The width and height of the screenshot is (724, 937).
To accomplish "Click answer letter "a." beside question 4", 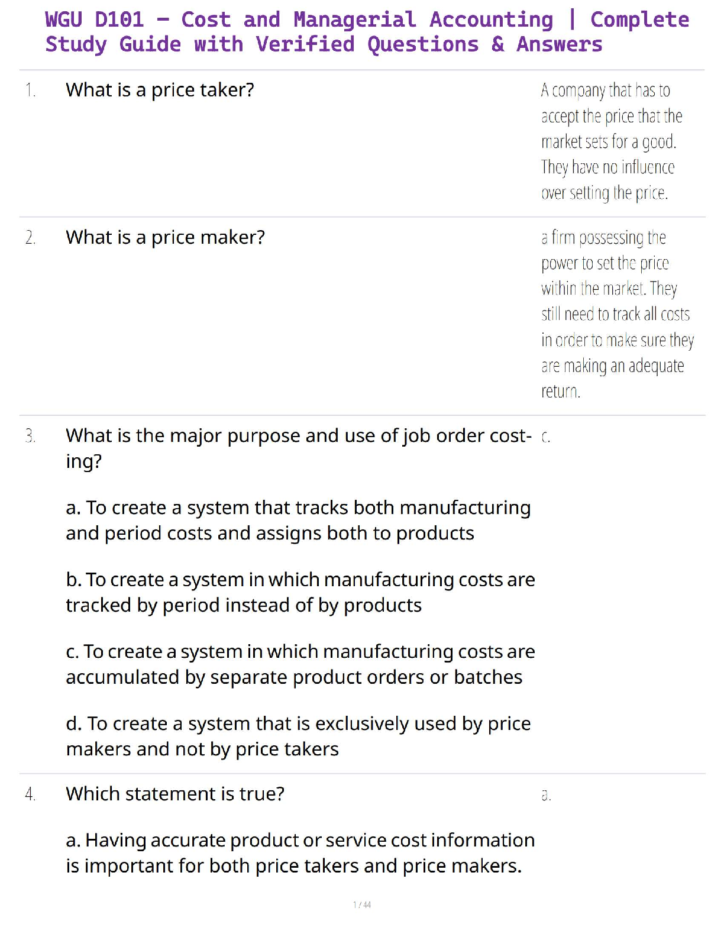I will [x=546, y=796].
